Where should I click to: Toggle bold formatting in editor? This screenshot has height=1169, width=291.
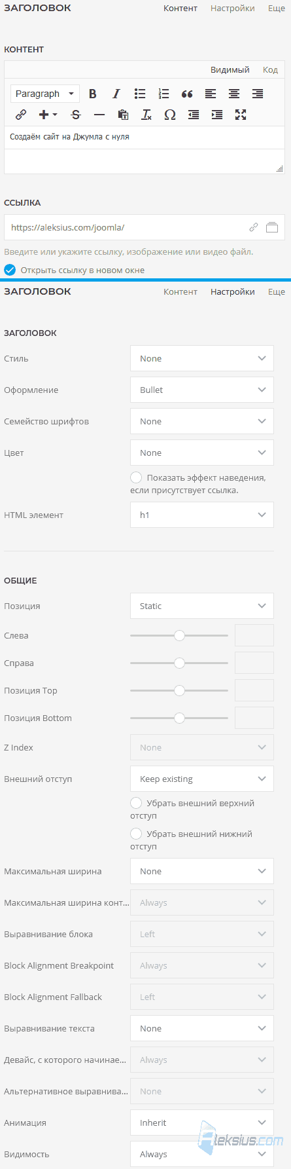(x=93, y=94)
